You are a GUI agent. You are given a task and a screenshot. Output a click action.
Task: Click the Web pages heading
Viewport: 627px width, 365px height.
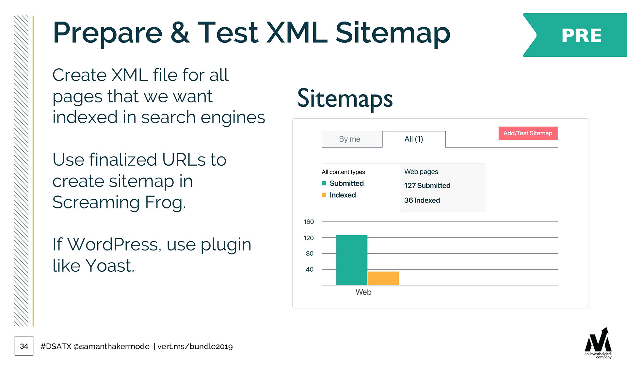click(421, 172)
